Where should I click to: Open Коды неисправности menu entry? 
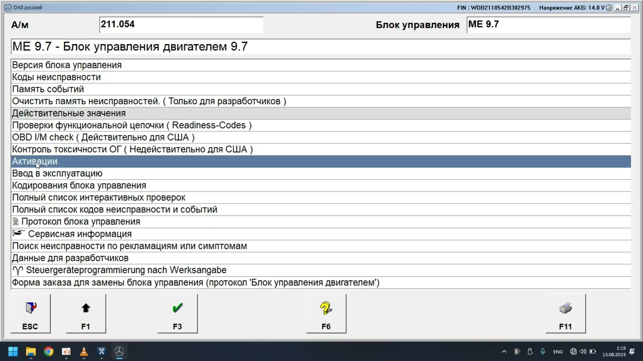[x=320, y=77]
